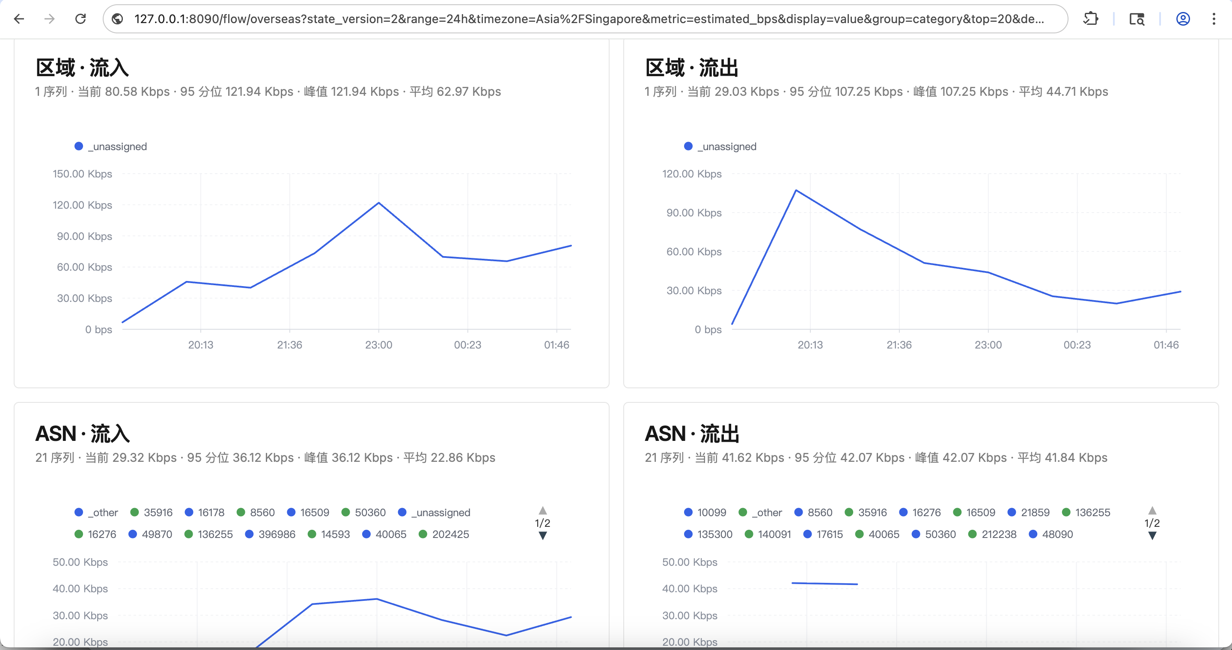This screenshot has height=650, width=1232.
Task: Toggle _other series in ASN·流入 legend
Action: pyautogui.click(x=96, y=512)
